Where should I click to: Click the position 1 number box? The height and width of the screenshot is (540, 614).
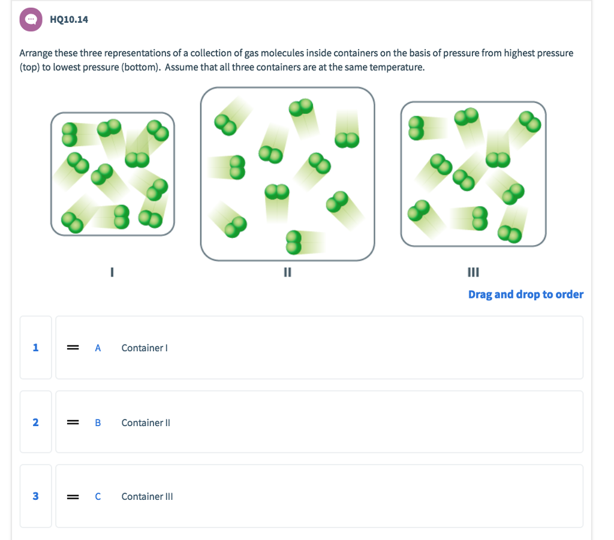coord(35,348)
